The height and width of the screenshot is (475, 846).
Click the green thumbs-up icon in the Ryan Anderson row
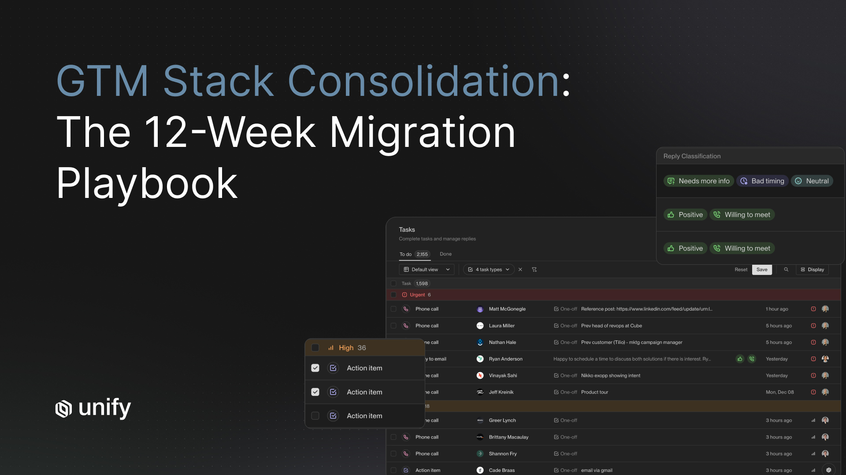[x=740, y=359]
